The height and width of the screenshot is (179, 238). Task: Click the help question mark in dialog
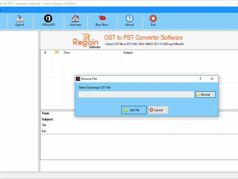200,79
